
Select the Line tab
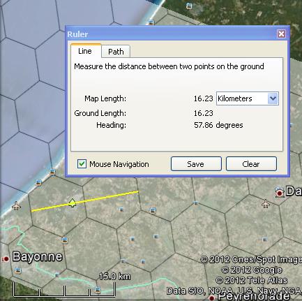tap(85, 51)
